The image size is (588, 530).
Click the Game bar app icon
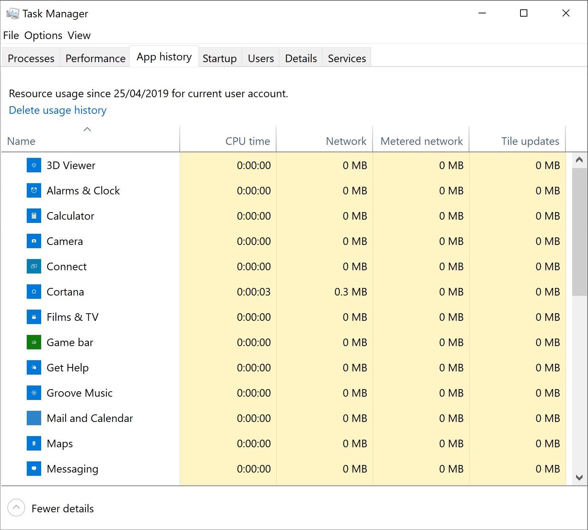pyautogui.click(x=34, y=342)
